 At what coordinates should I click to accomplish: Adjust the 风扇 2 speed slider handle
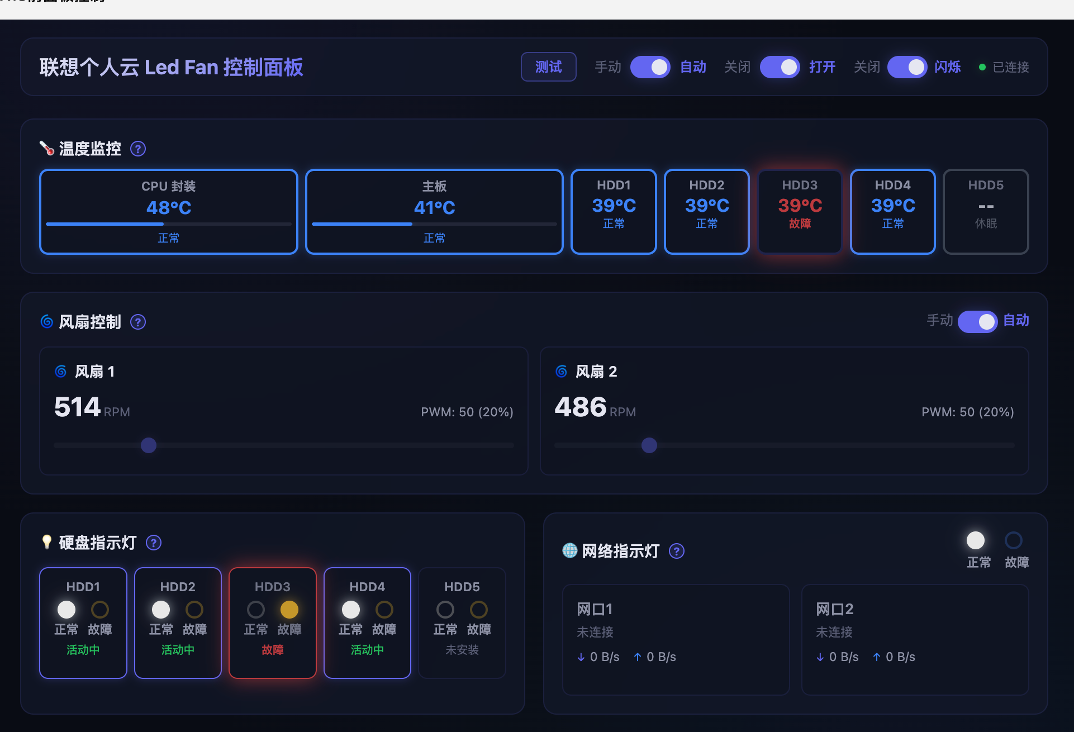click(649, 445)
